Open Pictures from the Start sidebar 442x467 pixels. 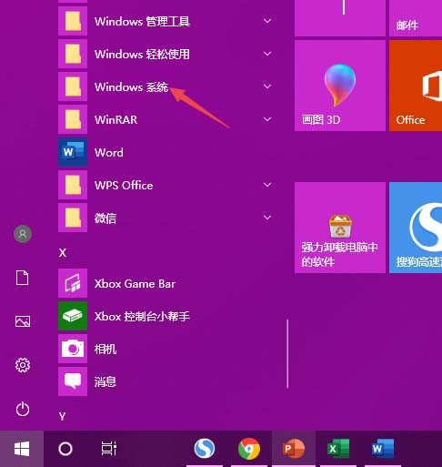tap(23, 321)
